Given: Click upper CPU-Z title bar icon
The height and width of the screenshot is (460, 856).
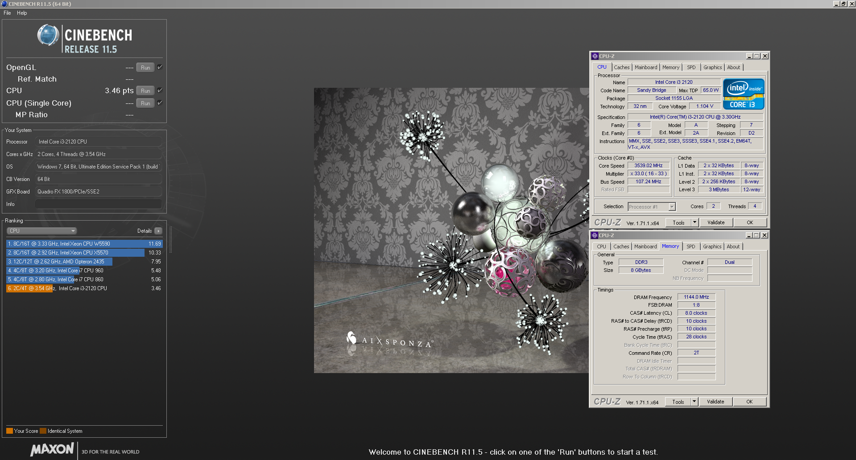Looking at the screenshot, I should coord(595,56).
